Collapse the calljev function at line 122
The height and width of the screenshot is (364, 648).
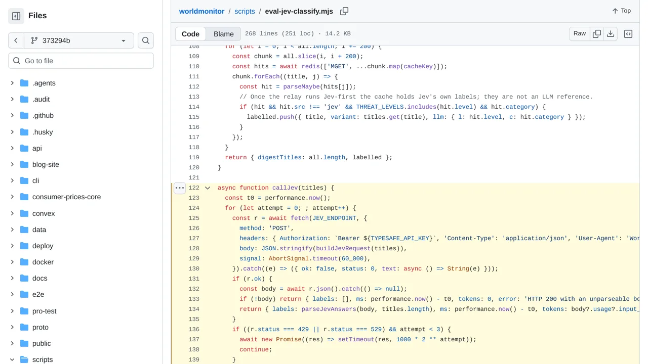pyautogui.click(x=208, y=188)
